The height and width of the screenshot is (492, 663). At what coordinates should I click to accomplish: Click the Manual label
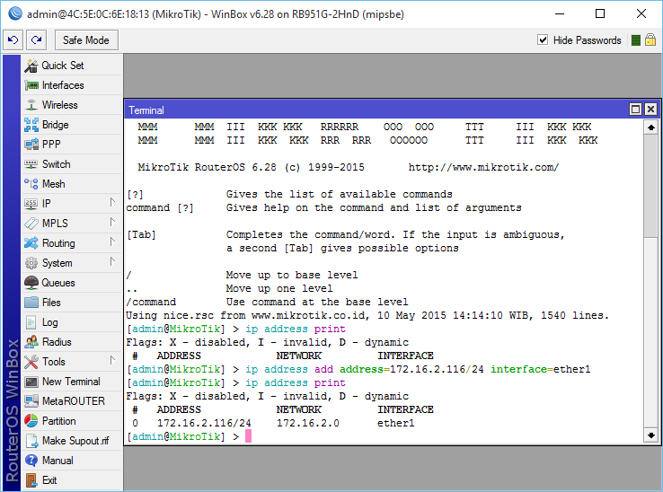tap(57, 461)
